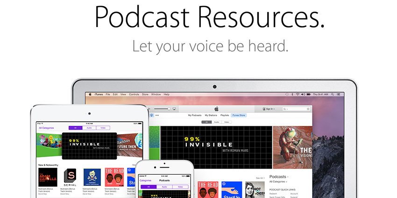Click the Thu 9:41 AM clock
397x198 pixels.
click(320, 95)
